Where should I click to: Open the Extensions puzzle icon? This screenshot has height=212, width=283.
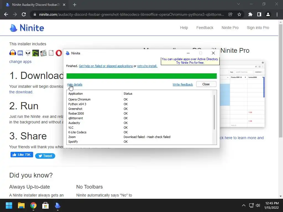(x=250, y=14)
